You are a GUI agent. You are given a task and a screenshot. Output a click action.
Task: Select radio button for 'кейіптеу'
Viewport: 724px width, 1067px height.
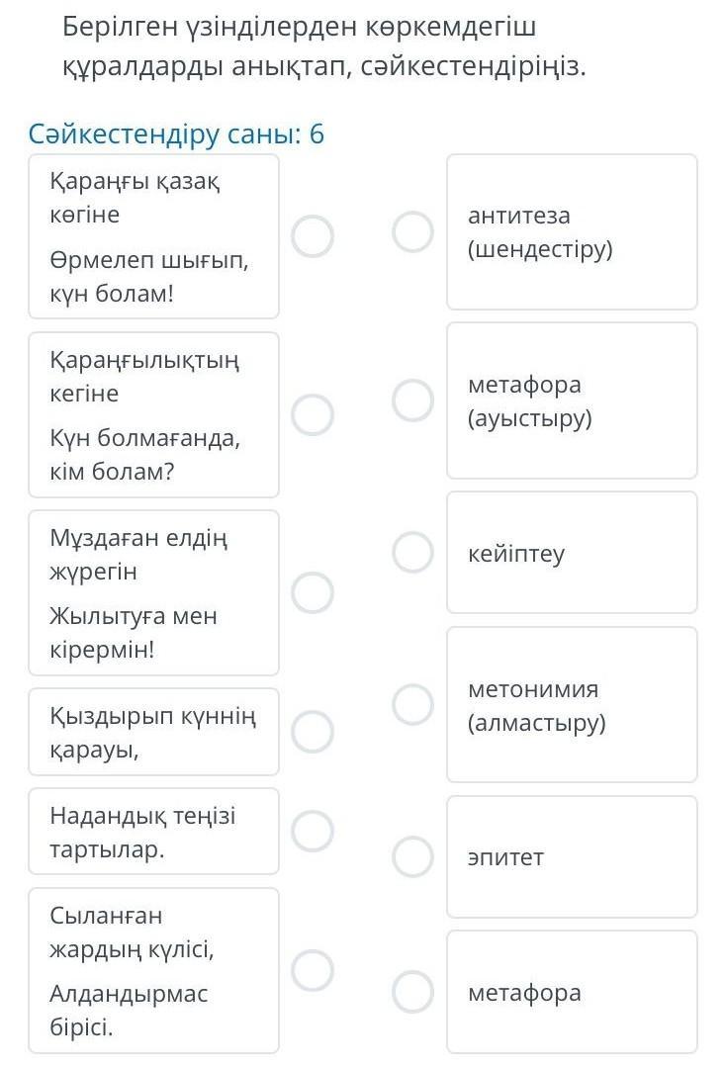pos(413,552)
